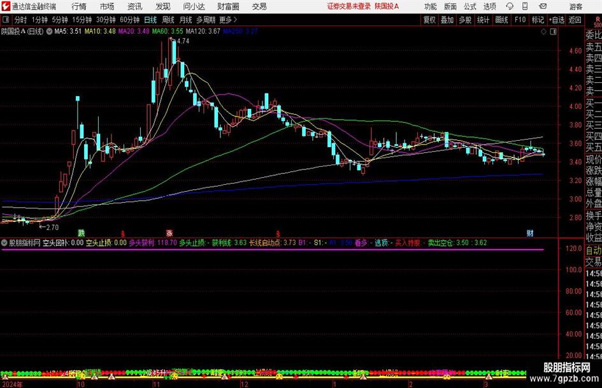Switch to 60分钟 period
This screenshot has height=388, width=602.
[x=129, y=20]
